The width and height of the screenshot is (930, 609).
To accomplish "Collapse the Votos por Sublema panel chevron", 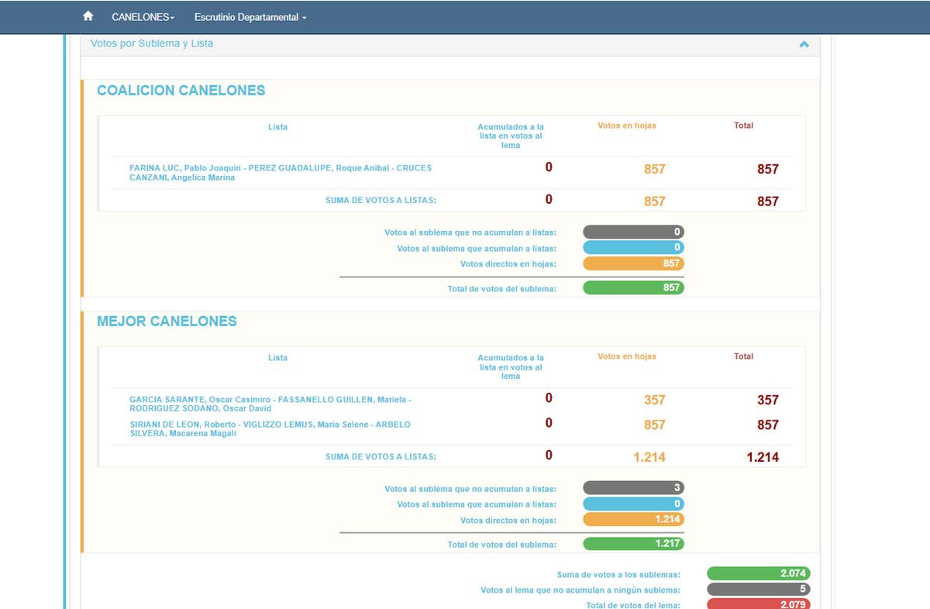I will (x=804, y=44).
